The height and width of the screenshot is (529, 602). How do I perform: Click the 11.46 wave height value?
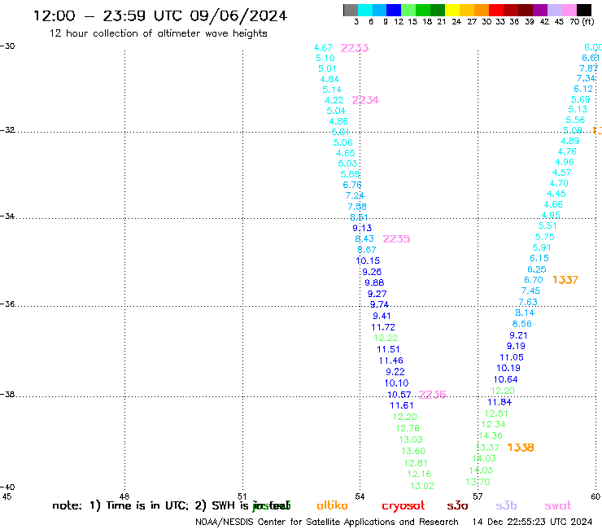[390, 361]
